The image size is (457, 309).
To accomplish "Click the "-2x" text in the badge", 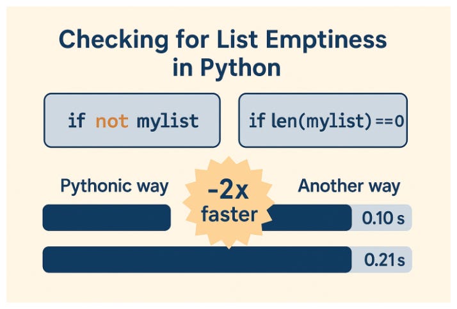I will point(227,189).
